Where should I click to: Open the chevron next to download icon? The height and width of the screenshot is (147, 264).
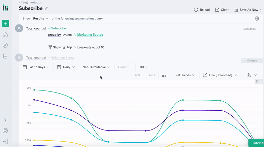click(255, 75)
